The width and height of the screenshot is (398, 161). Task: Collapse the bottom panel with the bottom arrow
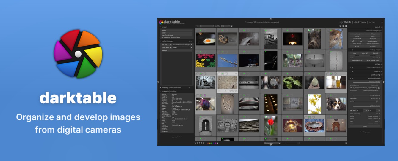tap(271, 145)
